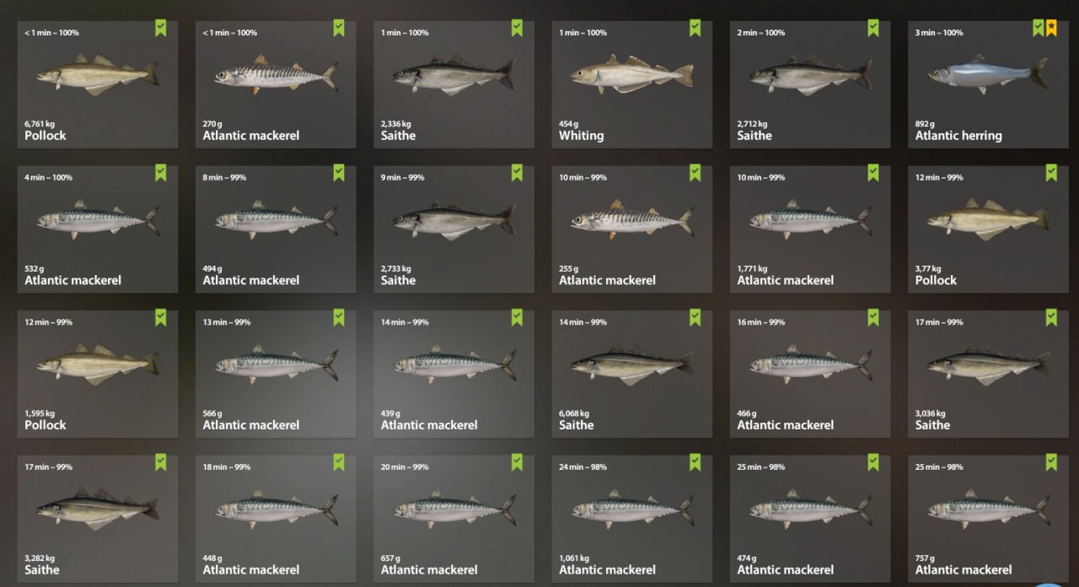Open the 892 g Atlantic herring card
Image resolution: width=1079 pixels, height=587 pixels.
pyautogui.click(x=988, y=85)
